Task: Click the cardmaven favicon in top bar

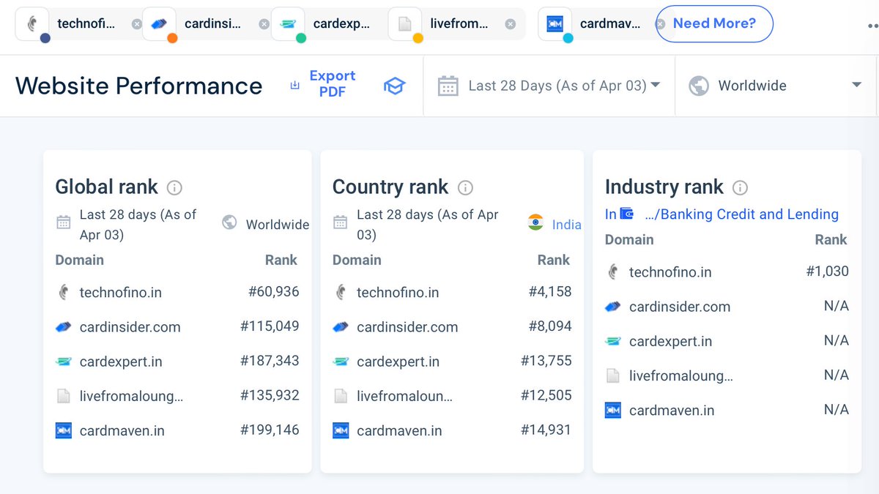Action: point(555,24)
